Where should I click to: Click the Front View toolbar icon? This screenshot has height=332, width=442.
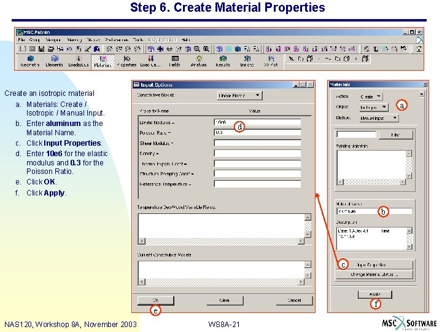pos(269,49)
